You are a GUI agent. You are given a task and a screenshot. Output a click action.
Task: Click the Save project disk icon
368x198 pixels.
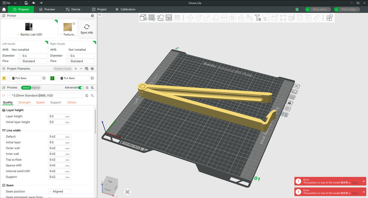26,3
